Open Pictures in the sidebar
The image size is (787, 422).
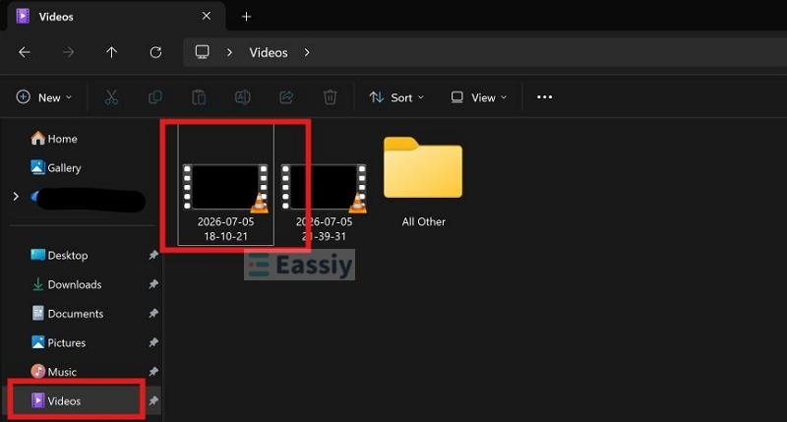[x=58, y=342]
